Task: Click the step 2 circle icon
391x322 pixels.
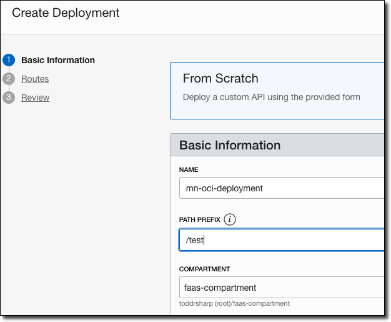Action: 8,79
